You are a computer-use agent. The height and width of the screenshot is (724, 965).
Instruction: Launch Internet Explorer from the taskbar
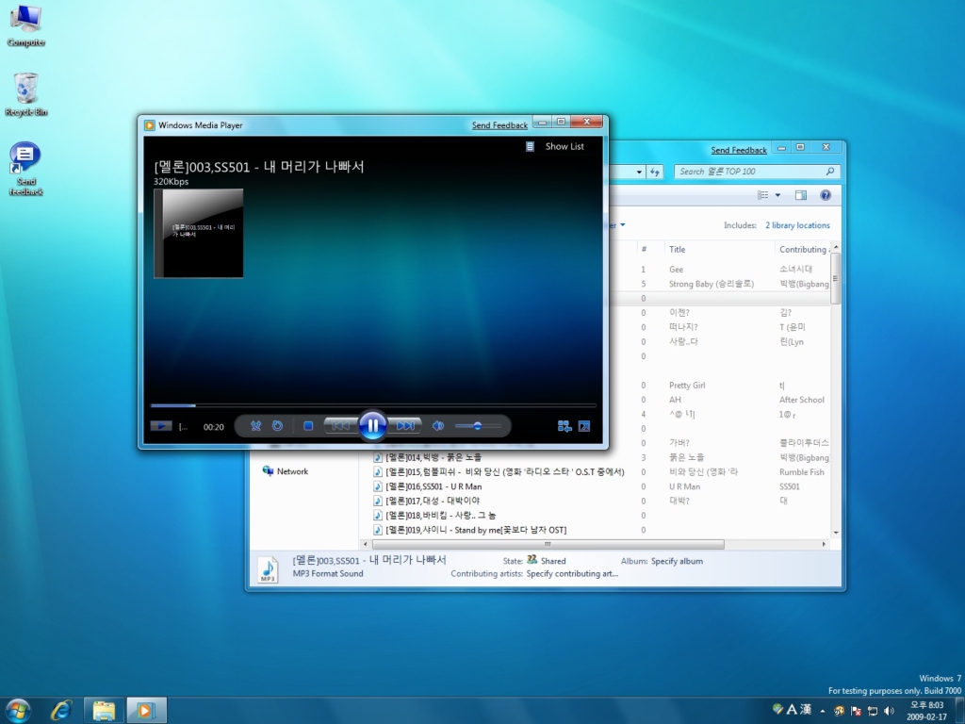(61, 711)
